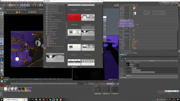Open WeChat from the taskbar

tap(50, 100)
